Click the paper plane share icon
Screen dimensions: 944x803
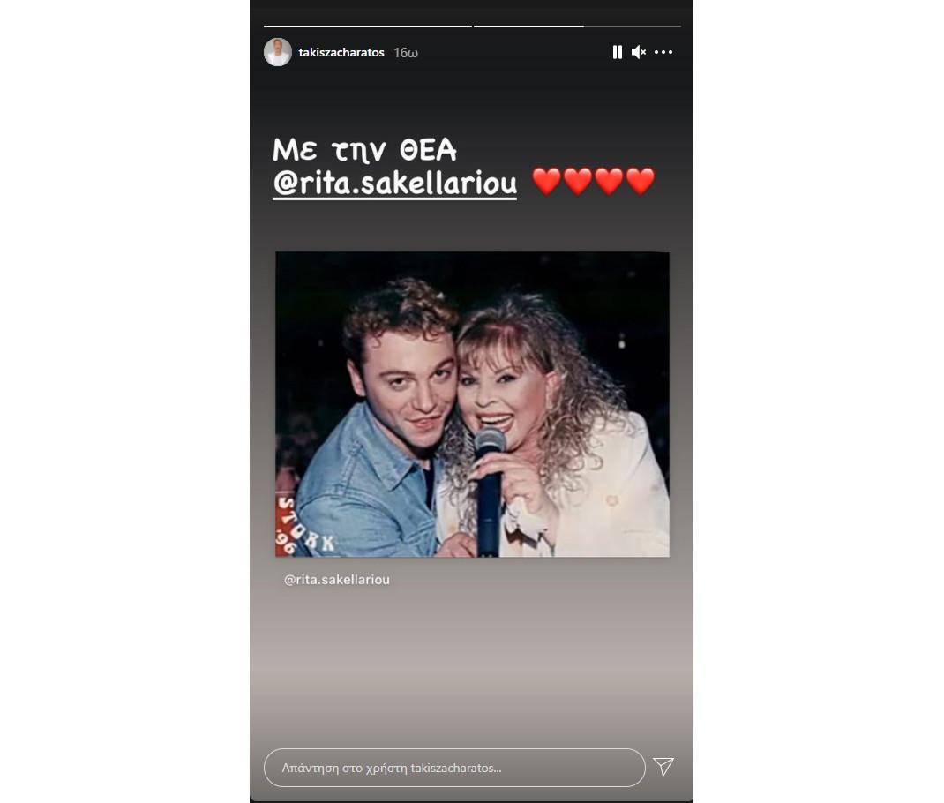[663, 766]
